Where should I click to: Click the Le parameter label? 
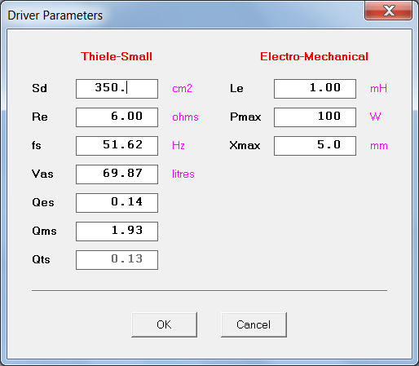pos(236,89)
